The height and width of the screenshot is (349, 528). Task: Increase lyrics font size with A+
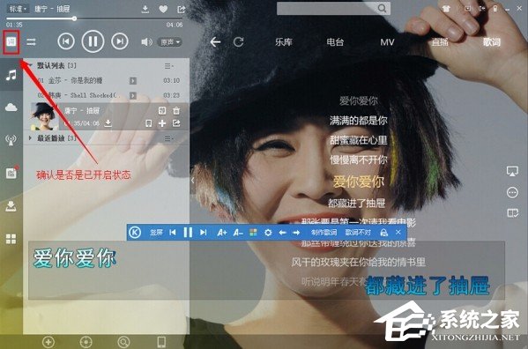point(221,232)
